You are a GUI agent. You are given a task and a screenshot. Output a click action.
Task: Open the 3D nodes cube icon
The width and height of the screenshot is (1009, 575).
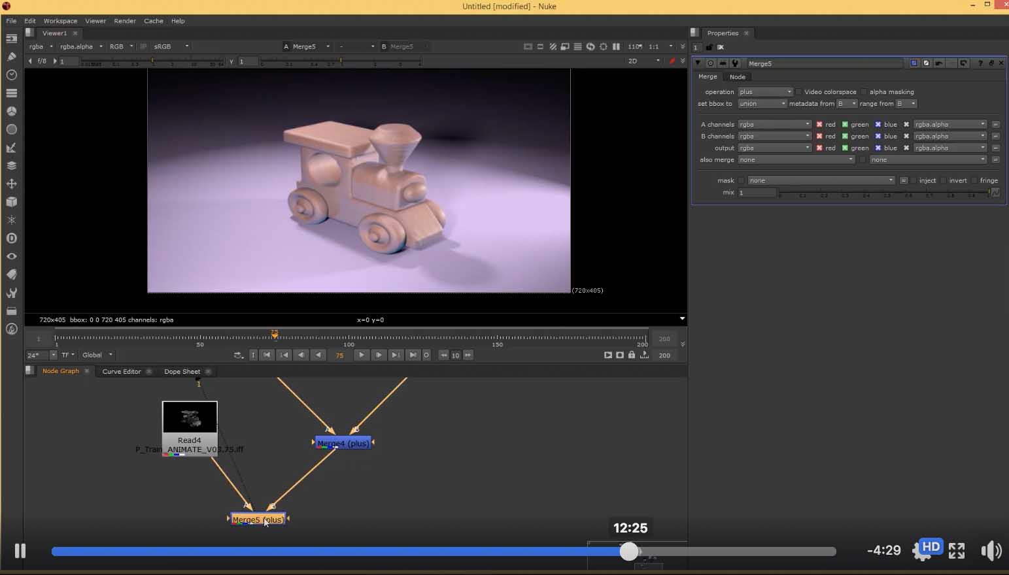pos(11,202)
